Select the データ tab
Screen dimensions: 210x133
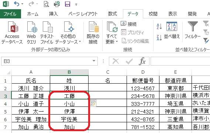(x=133, y=14)
